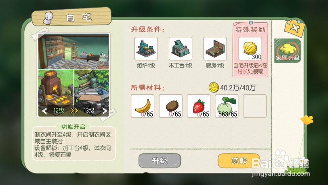Screen dimensions: 328x185
Task: Click the cabbage 563/65 material slot
Action: coord(227,106)
